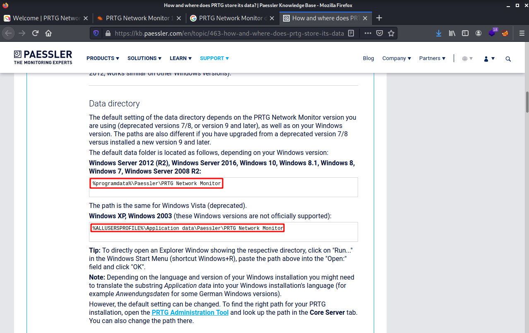Open the Blog link
529x333 pixels.
tap(368, 58)
